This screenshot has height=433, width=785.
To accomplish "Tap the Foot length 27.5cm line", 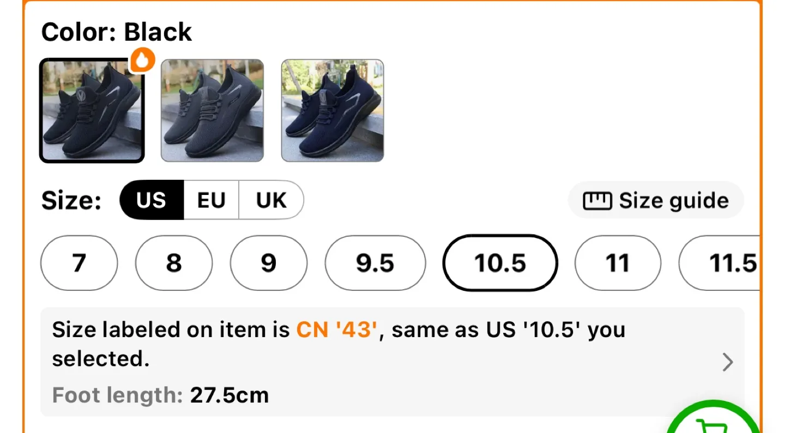I will point(161,395).
